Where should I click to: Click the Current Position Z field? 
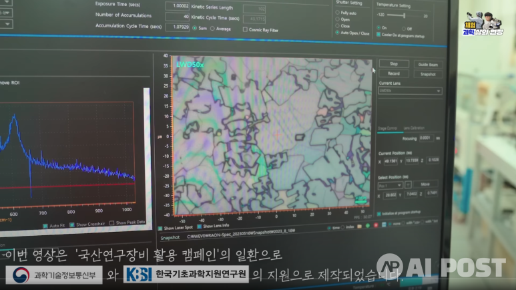pos(433,160)
